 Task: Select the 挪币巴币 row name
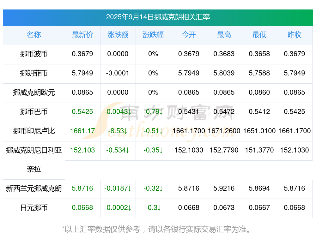pos(34,111)
